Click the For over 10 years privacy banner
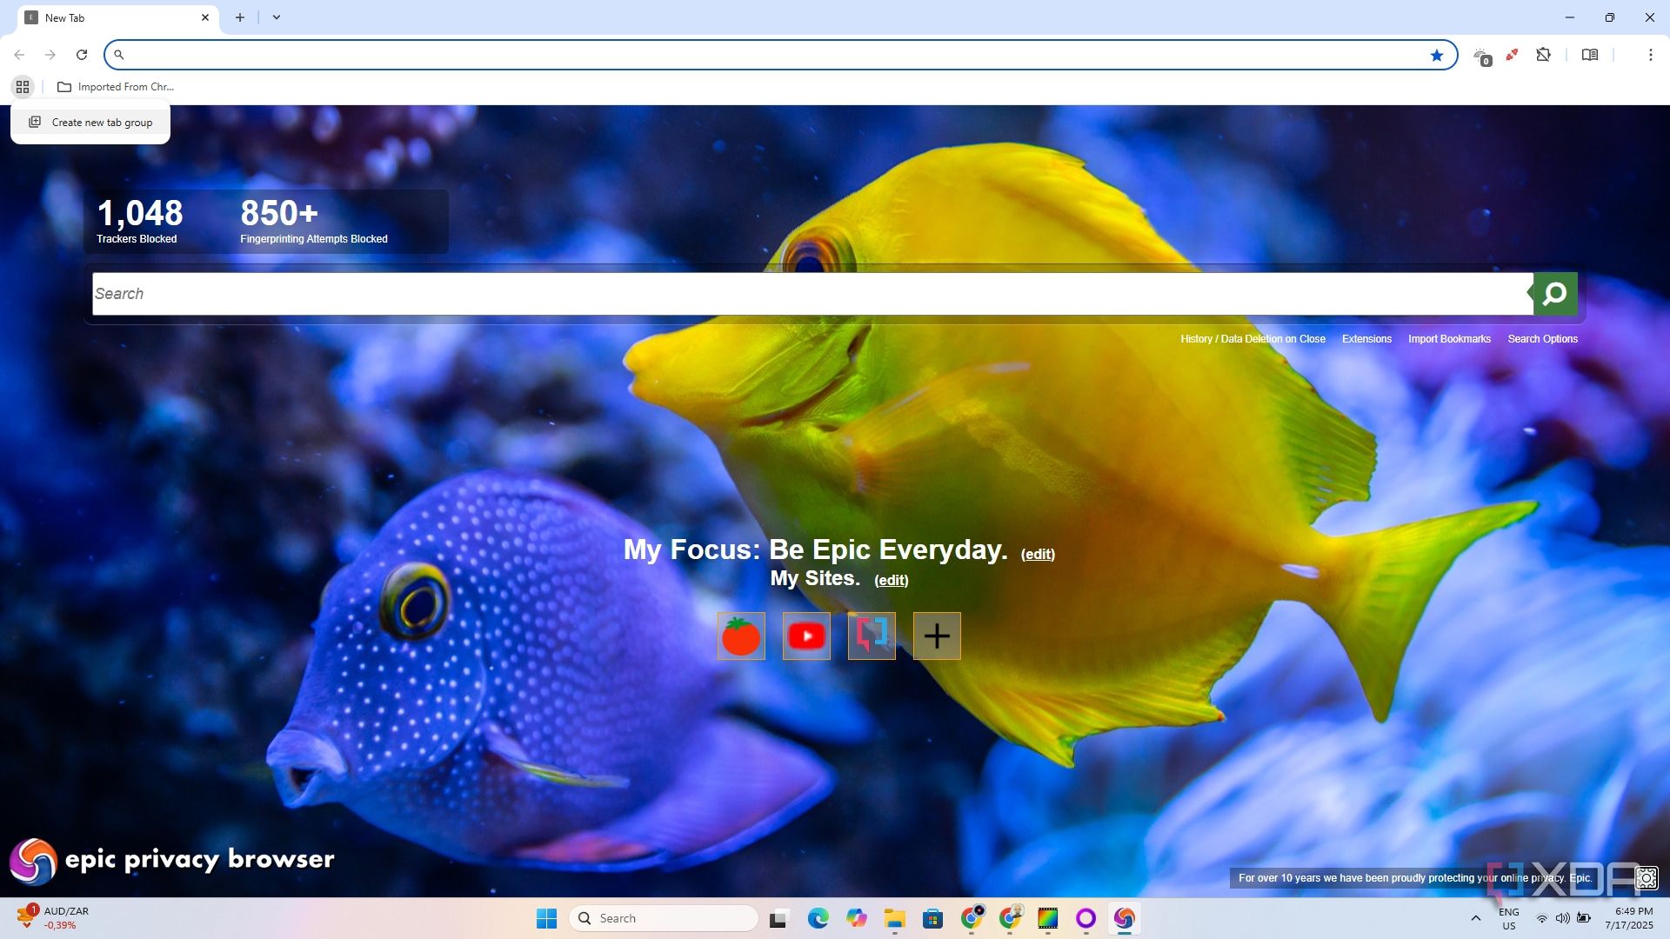 [x=1414, y=878]
